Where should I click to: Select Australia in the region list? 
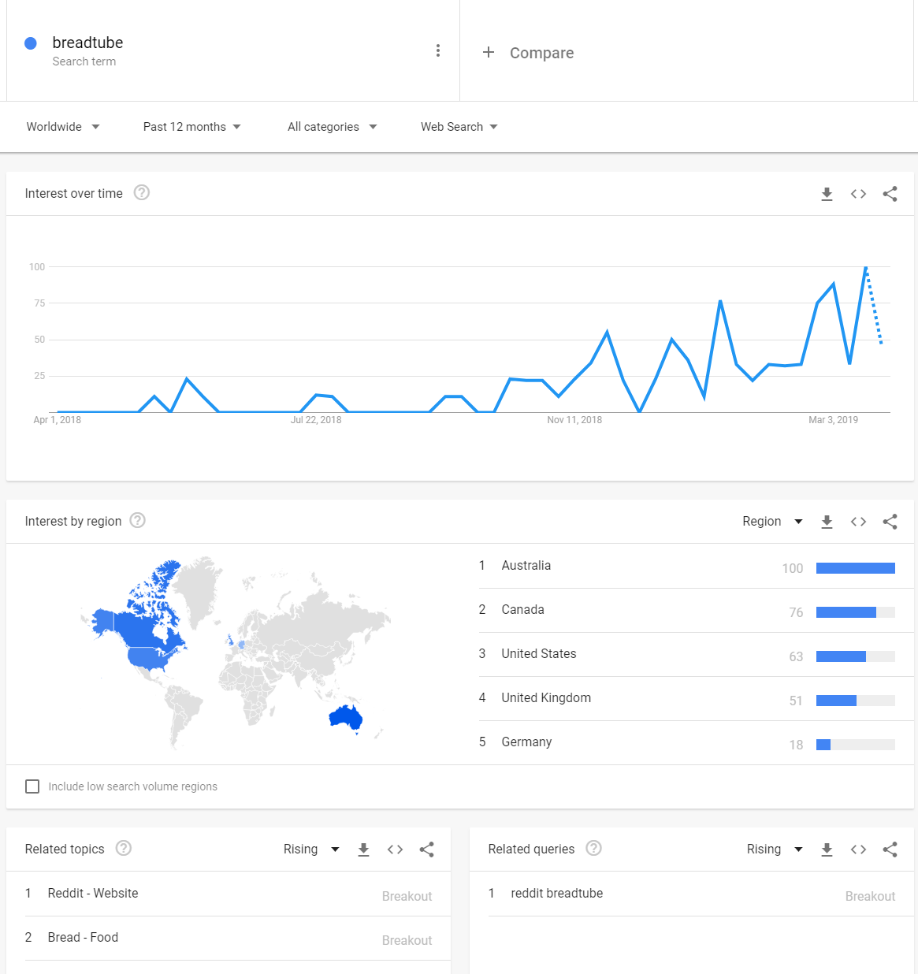[x=526, y=566]
